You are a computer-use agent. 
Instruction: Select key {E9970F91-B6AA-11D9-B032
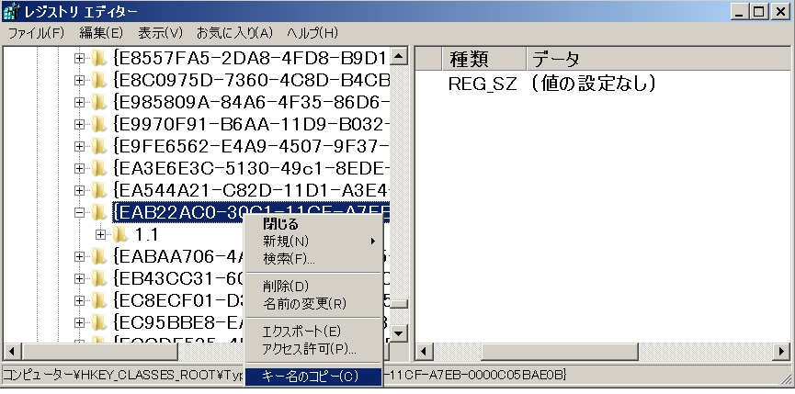pyautogui.click(x=252, y=124)
